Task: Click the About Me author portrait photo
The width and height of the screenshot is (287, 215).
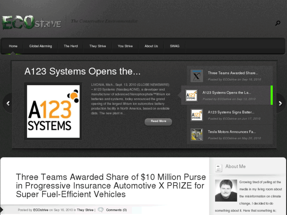Action: tap(226, 191)
